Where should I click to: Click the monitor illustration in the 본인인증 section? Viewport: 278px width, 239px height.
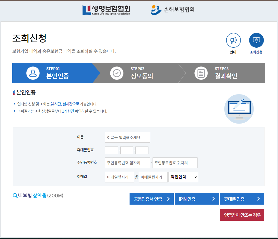pyautogui.click(x=239, y=109)
